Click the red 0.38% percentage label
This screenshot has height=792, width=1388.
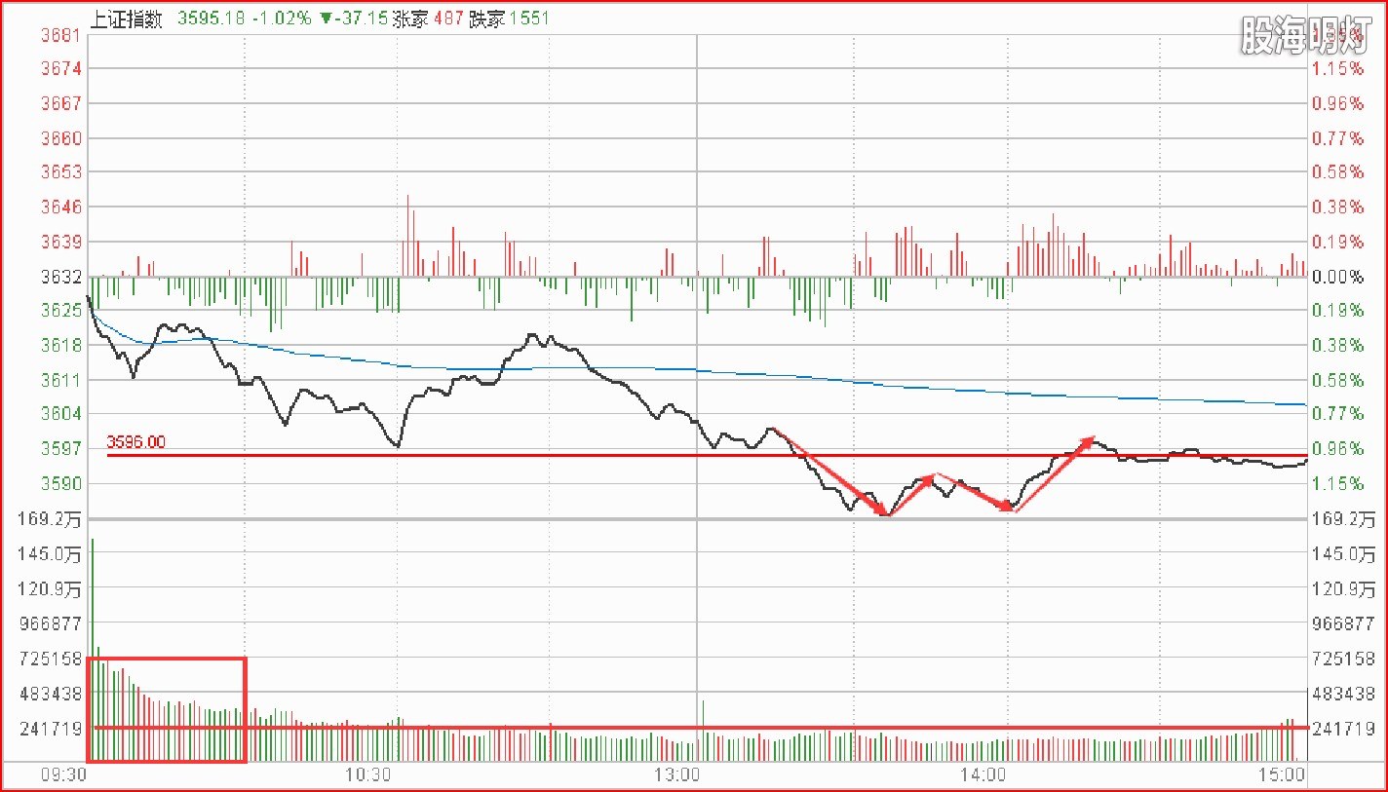(1338, 207)
